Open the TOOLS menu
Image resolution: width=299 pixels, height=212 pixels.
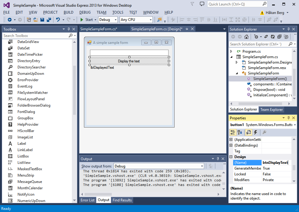118,12
